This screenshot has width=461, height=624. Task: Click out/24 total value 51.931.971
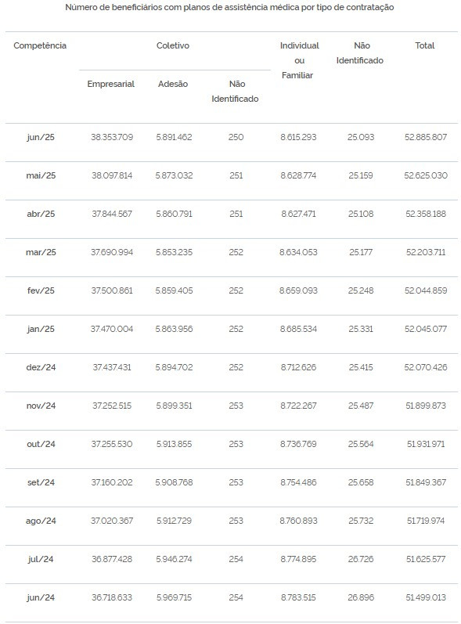coord(426,444)
